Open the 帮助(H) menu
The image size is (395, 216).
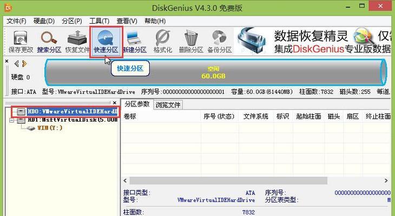tap(155, 21)
